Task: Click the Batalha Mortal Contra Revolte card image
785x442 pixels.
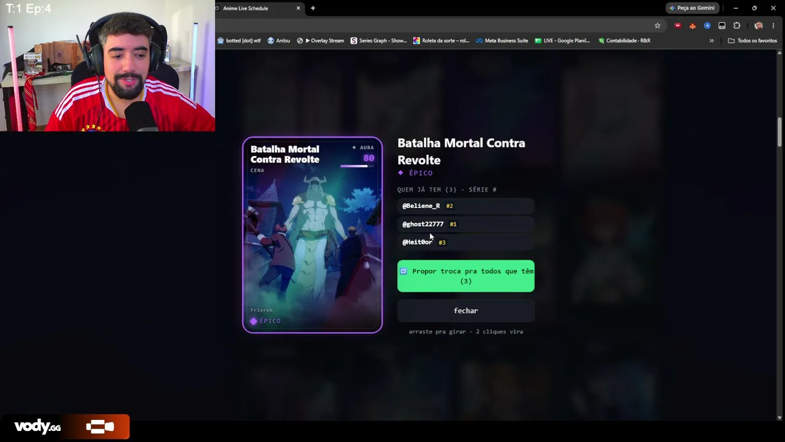Action: pos(312,235)
